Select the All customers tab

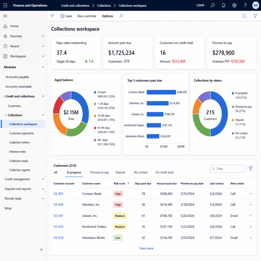tap(56, 173)
